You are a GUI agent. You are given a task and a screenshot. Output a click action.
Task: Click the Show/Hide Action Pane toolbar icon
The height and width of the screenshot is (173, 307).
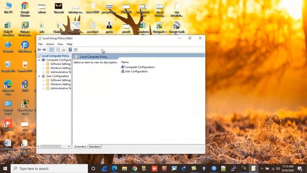(x=76, y=50)
